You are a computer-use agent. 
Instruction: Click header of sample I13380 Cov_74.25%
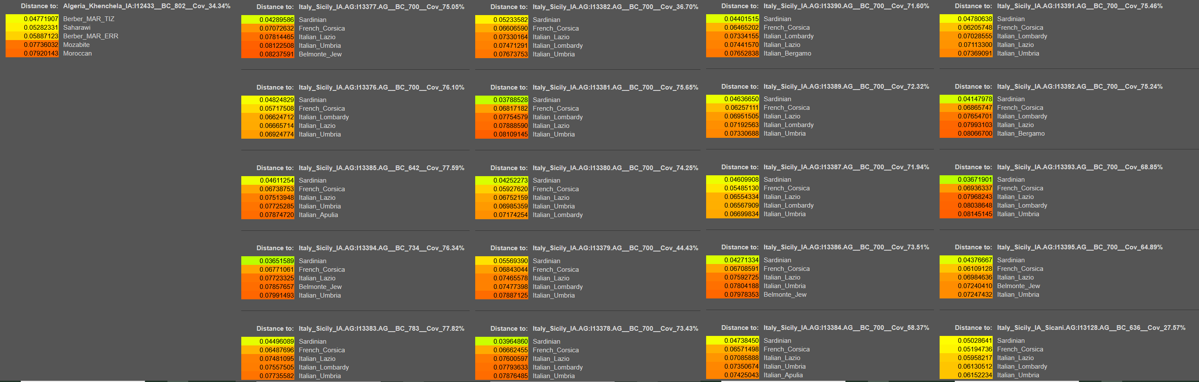[615, 168]
